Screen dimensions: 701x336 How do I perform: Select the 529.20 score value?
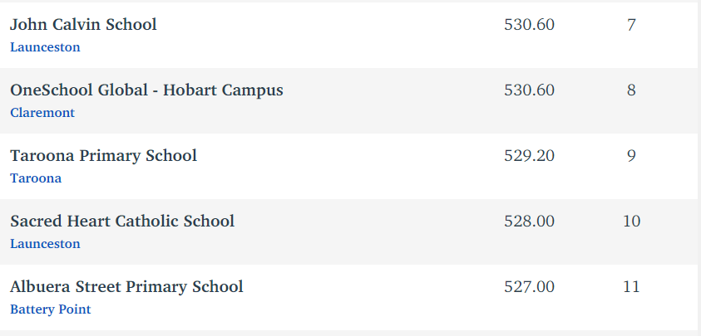530,156
